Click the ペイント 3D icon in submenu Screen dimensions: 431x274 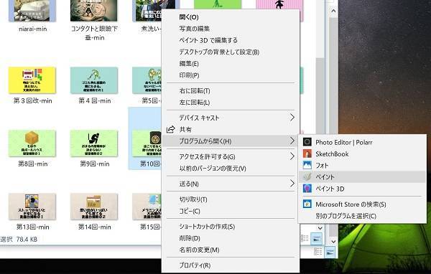[307, 189]
